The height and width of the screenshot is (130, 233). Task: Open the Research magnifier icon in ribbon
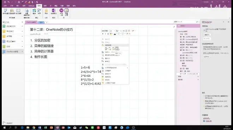coord(12,11)
